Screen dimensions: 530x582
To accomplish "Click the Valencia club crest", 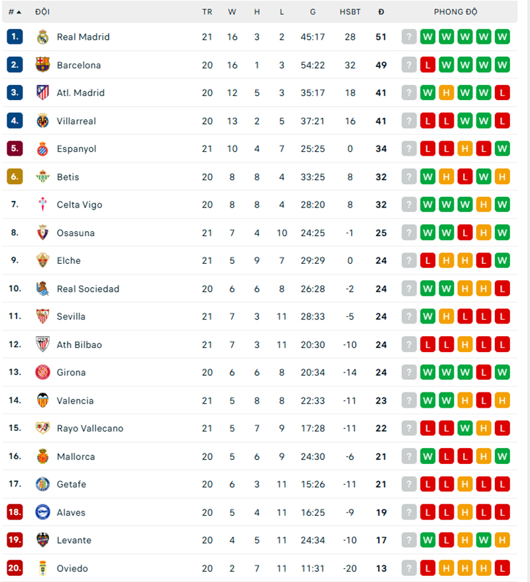I will [x=43, y=400].
